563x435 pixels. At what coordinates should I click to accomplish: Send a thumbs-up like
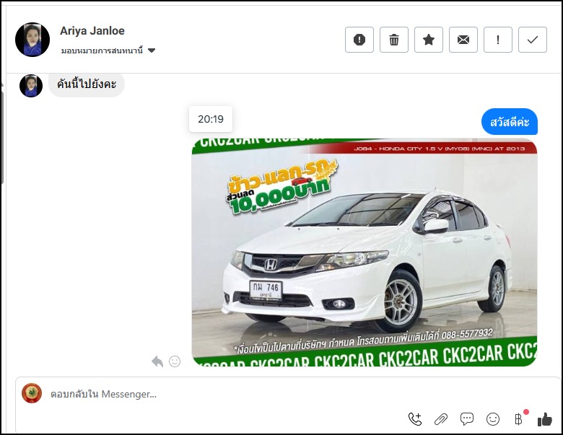click(x=544, y=419)
